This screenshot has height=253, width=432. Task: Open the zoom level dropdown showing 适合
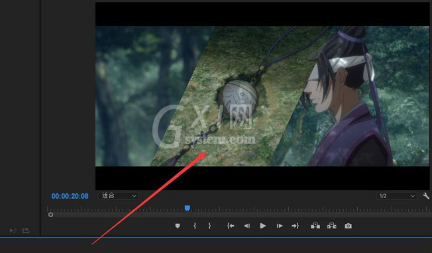pos(118,196)
